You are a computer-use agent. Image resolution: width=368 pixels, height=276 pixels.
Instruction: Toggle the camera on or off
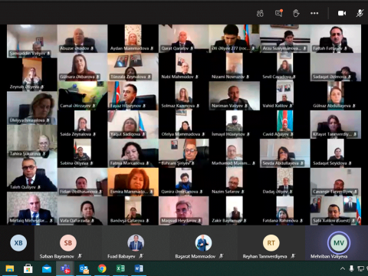tap(342, 13)
